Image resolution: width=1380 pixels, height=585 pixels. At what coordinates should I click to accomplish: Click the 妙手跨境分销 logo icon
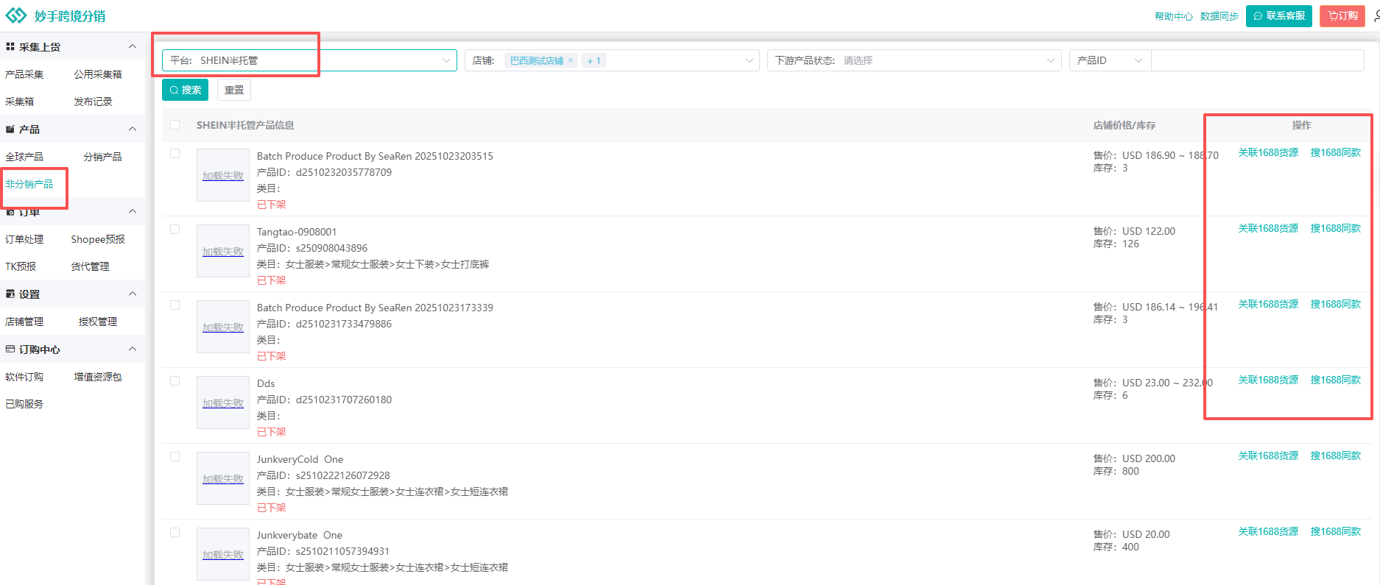click(15, 15)
